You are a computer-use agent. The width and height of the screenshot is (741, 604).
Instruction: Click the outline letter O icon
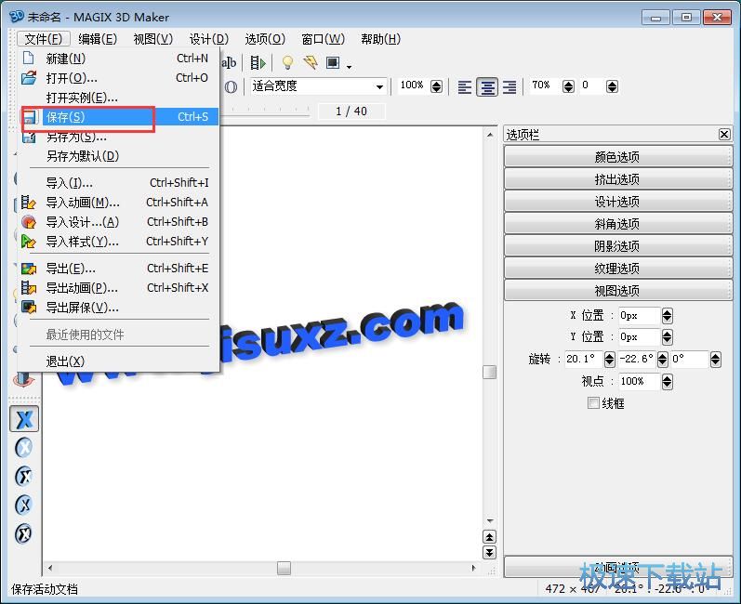(x=231, y=87)
